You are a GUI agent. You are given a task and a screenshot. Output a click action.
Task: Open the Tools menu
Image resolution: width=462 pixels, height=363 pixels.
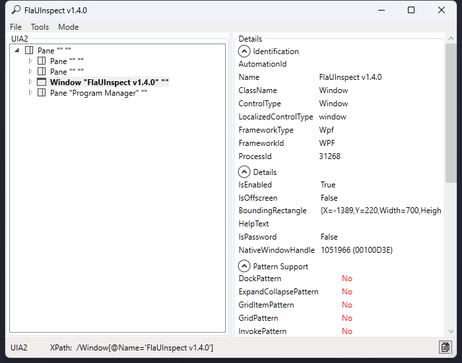[x=40, y=27]
